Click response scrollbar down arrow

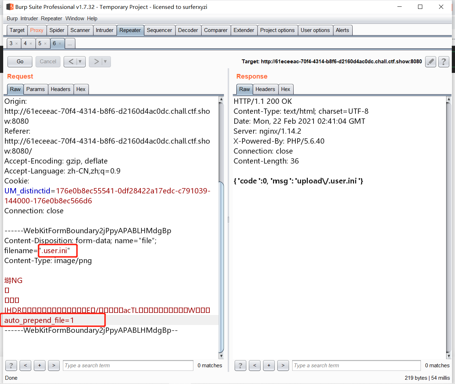[x=449, y=356]
